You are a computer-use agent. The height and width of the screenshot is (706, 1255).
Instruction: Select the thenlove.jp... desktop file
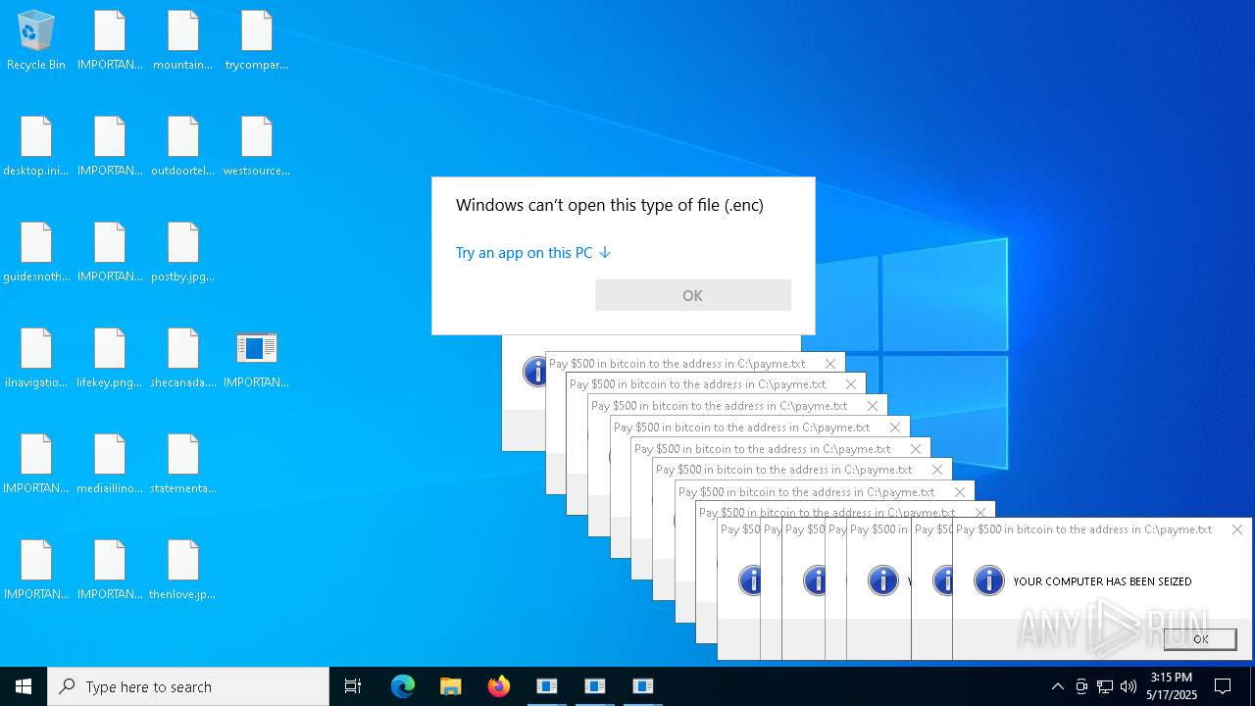pyautogui.click(x=183, y=571)
